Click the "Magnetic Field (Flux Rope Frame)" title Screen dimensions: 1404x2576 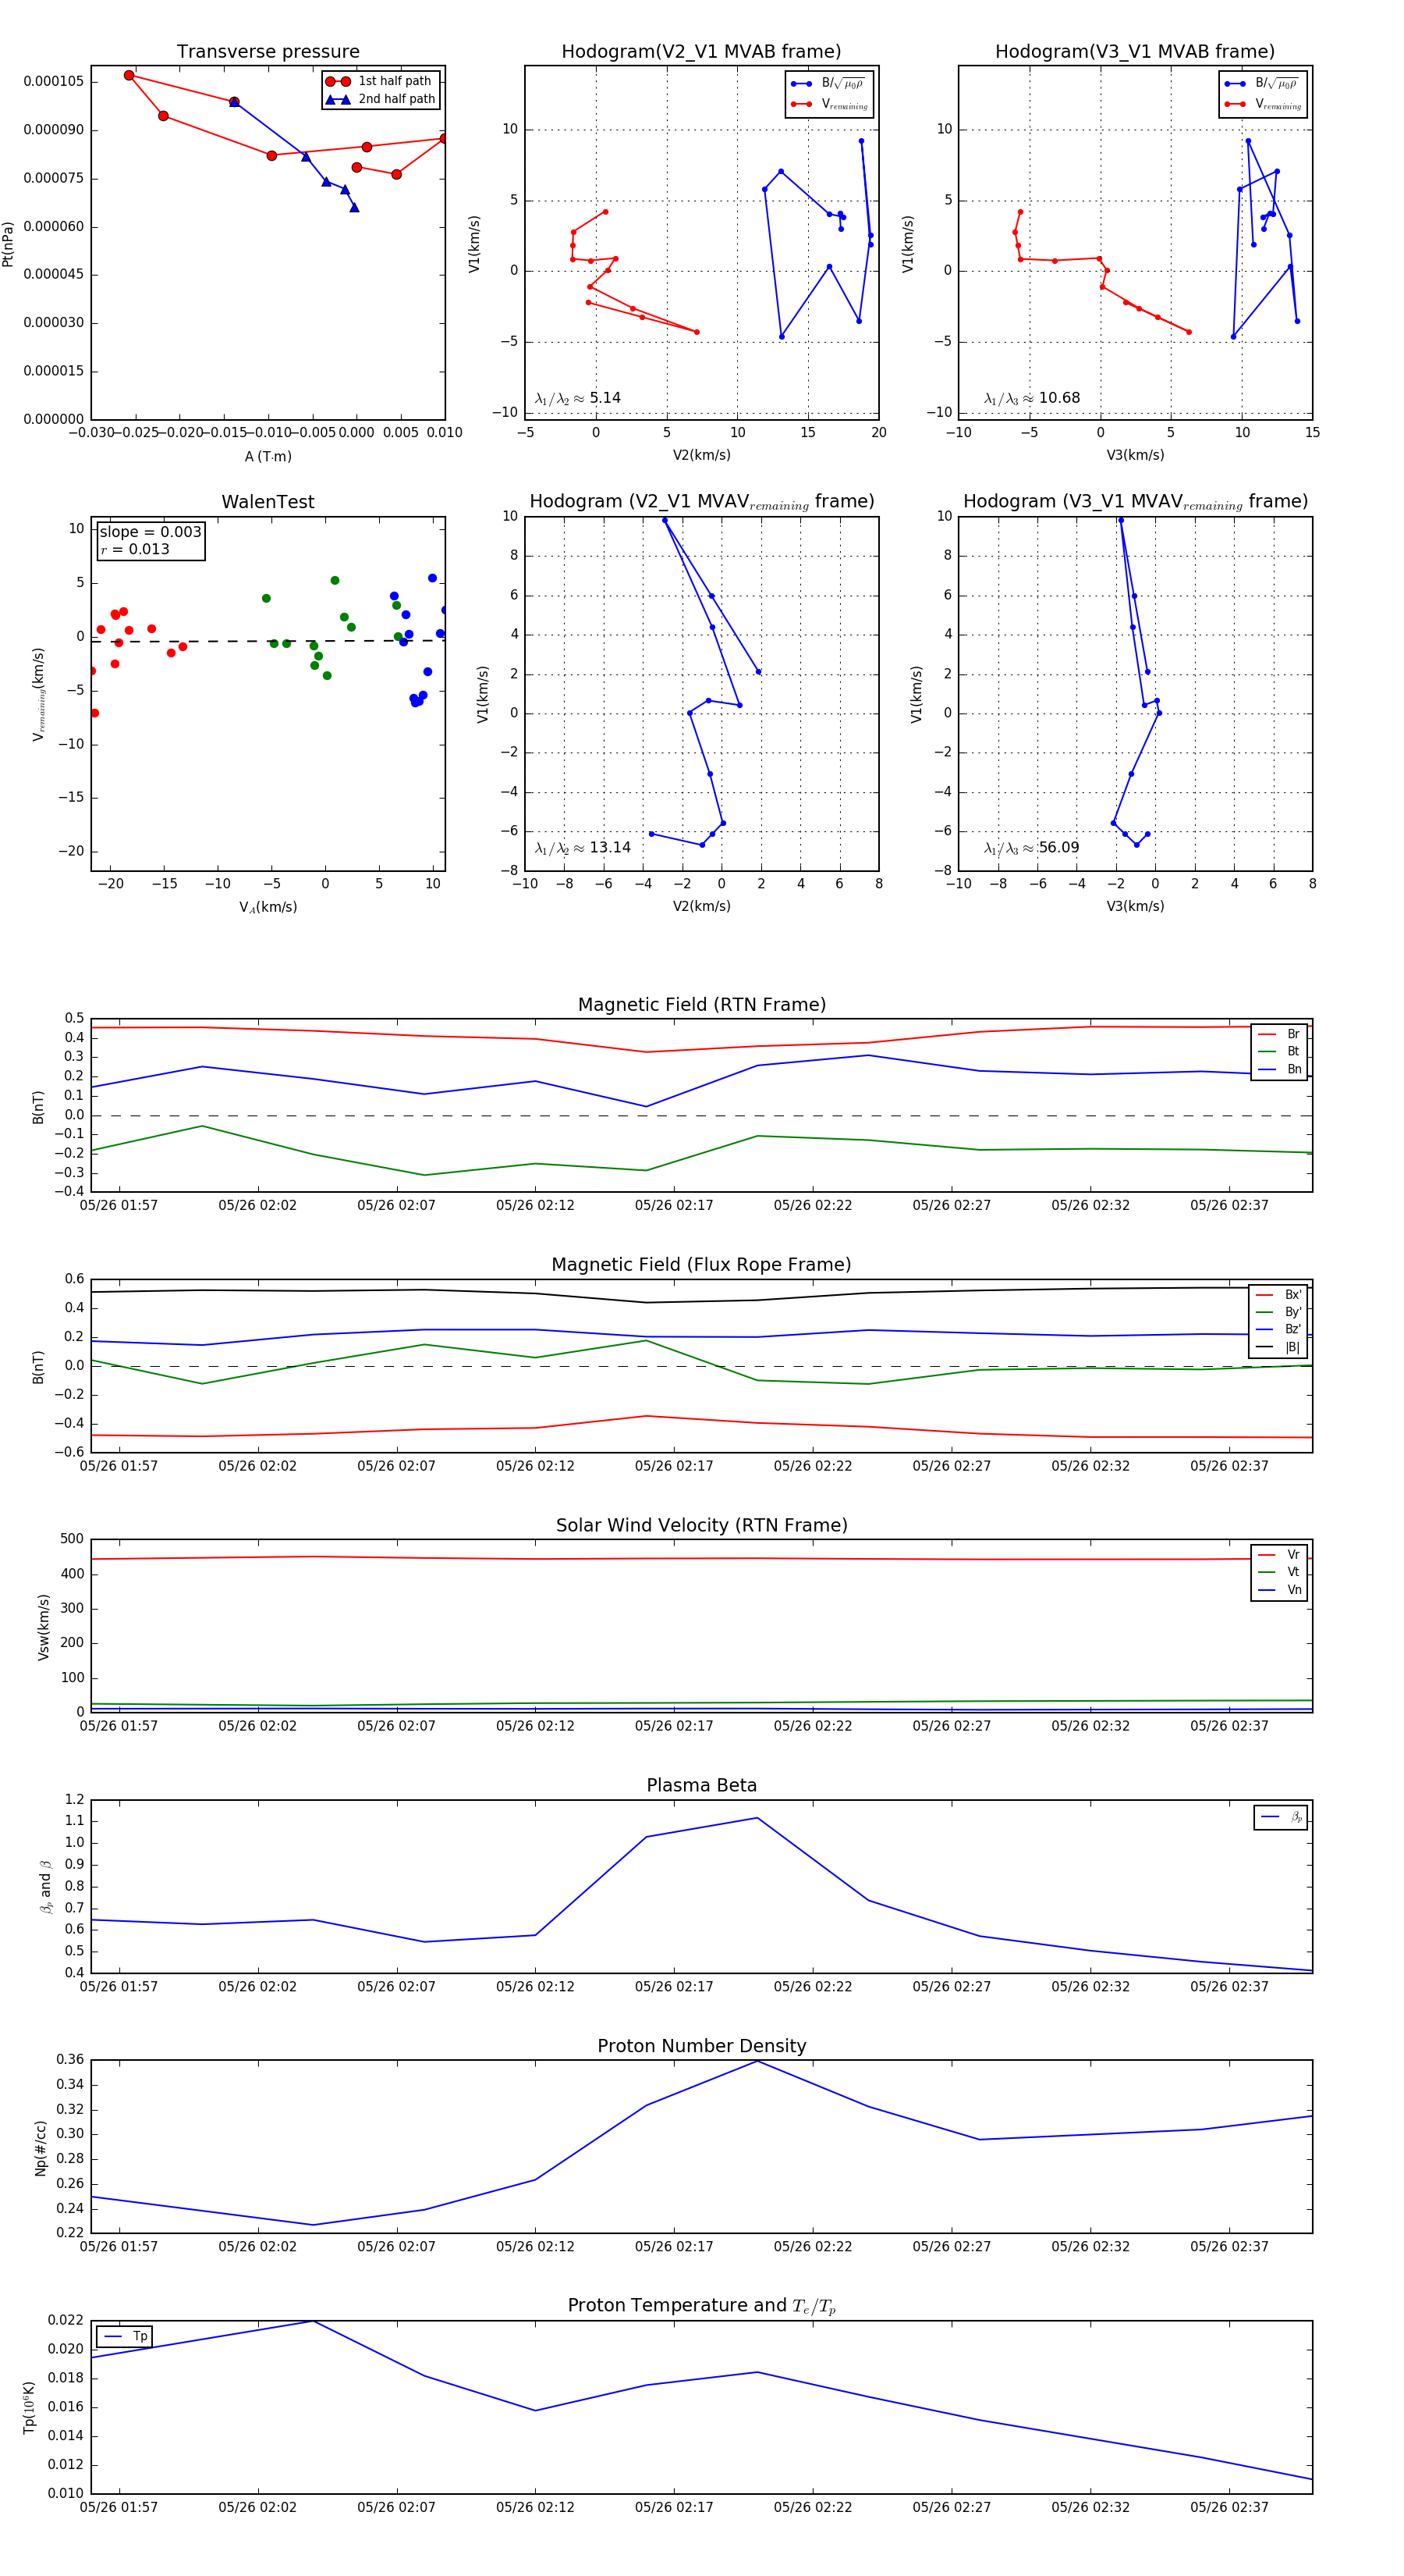coord(701,1265)
